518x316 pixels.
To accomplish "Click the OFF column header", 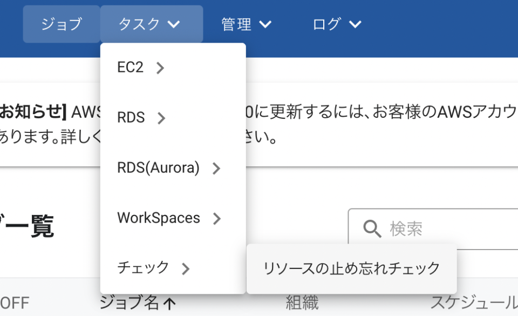I will click(16, 302).
